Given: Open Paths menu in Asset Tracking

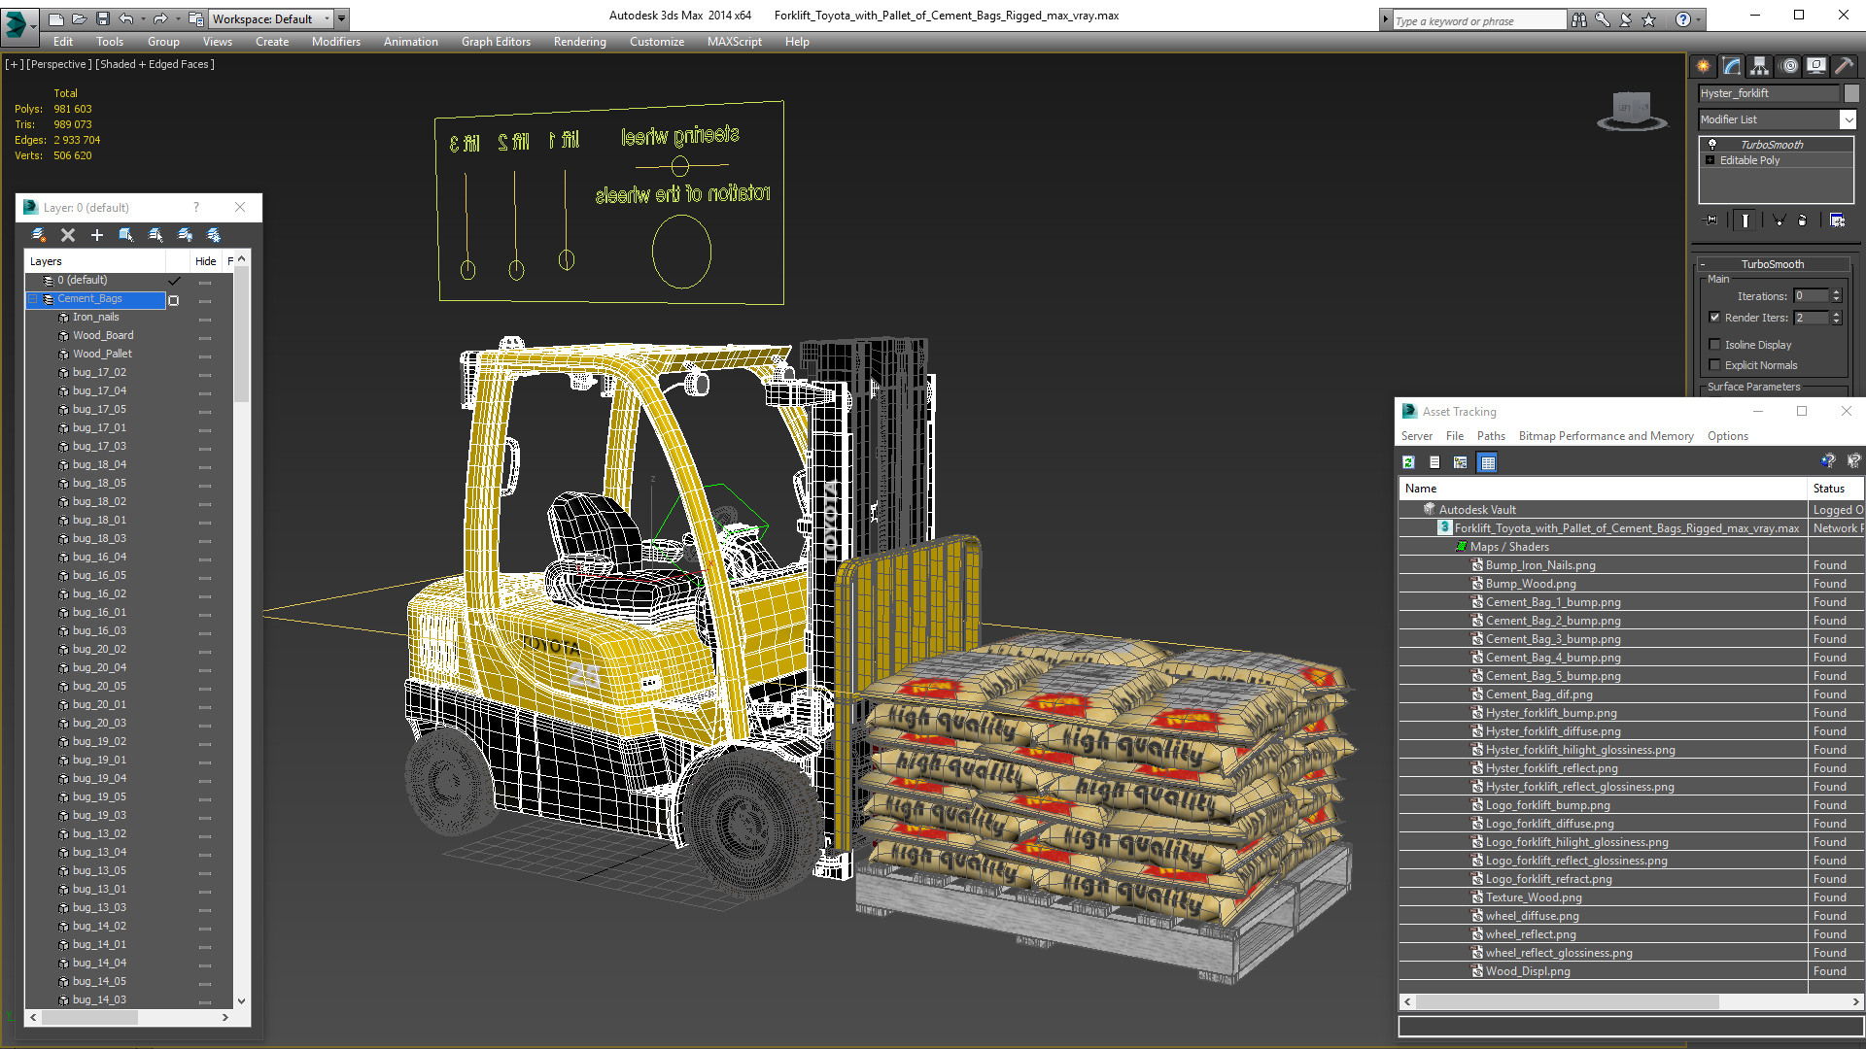Looking at the screenshot, I should 1490,436.
